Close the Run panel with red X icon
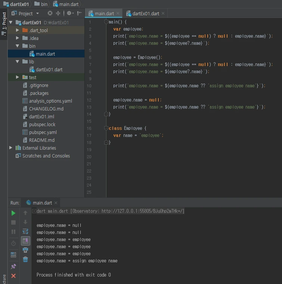 click(x=13, y=276)
